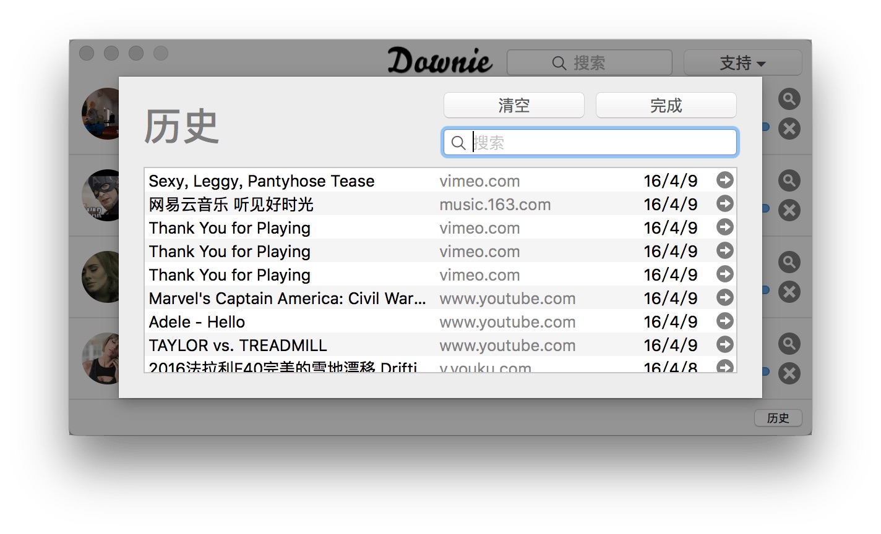The width and height of the screenshot is (881, 534).
Task: Click the Downie logo title
Action: tap(440, 61)
